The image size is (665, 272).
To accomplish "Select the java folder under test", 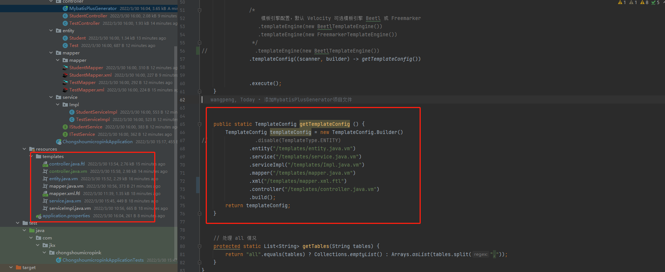I will tap(40, 231).
